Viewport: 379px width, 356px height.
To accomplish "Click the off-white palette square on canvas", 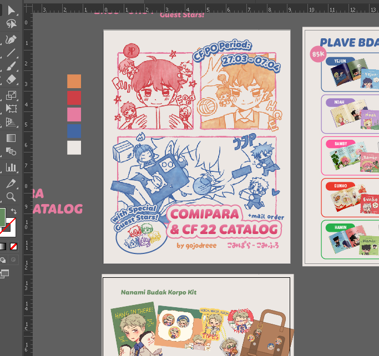I will coord(74,148).
